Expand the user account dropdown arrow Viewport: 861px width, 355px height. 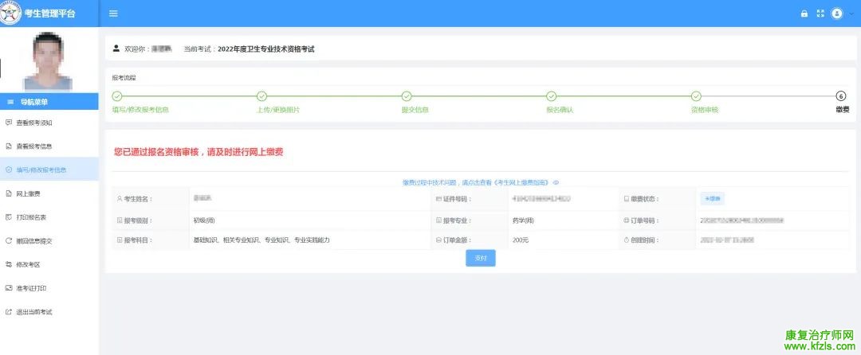(851, 14)
